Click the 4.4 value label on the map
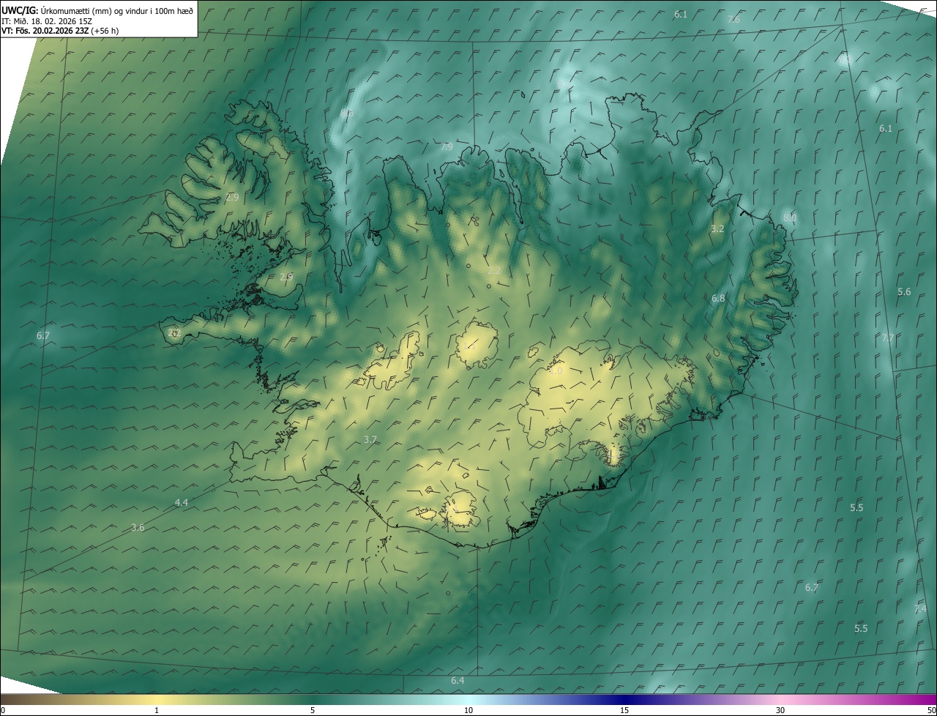The width and height of the screenshot is (937, 716). (x=182, y=503)
